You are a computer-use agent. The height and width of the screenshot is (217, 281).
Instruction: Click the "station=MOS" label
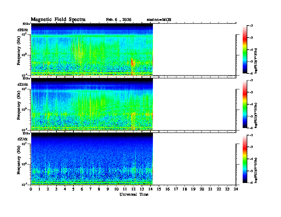pyautogui.click(x=159, y=20)
